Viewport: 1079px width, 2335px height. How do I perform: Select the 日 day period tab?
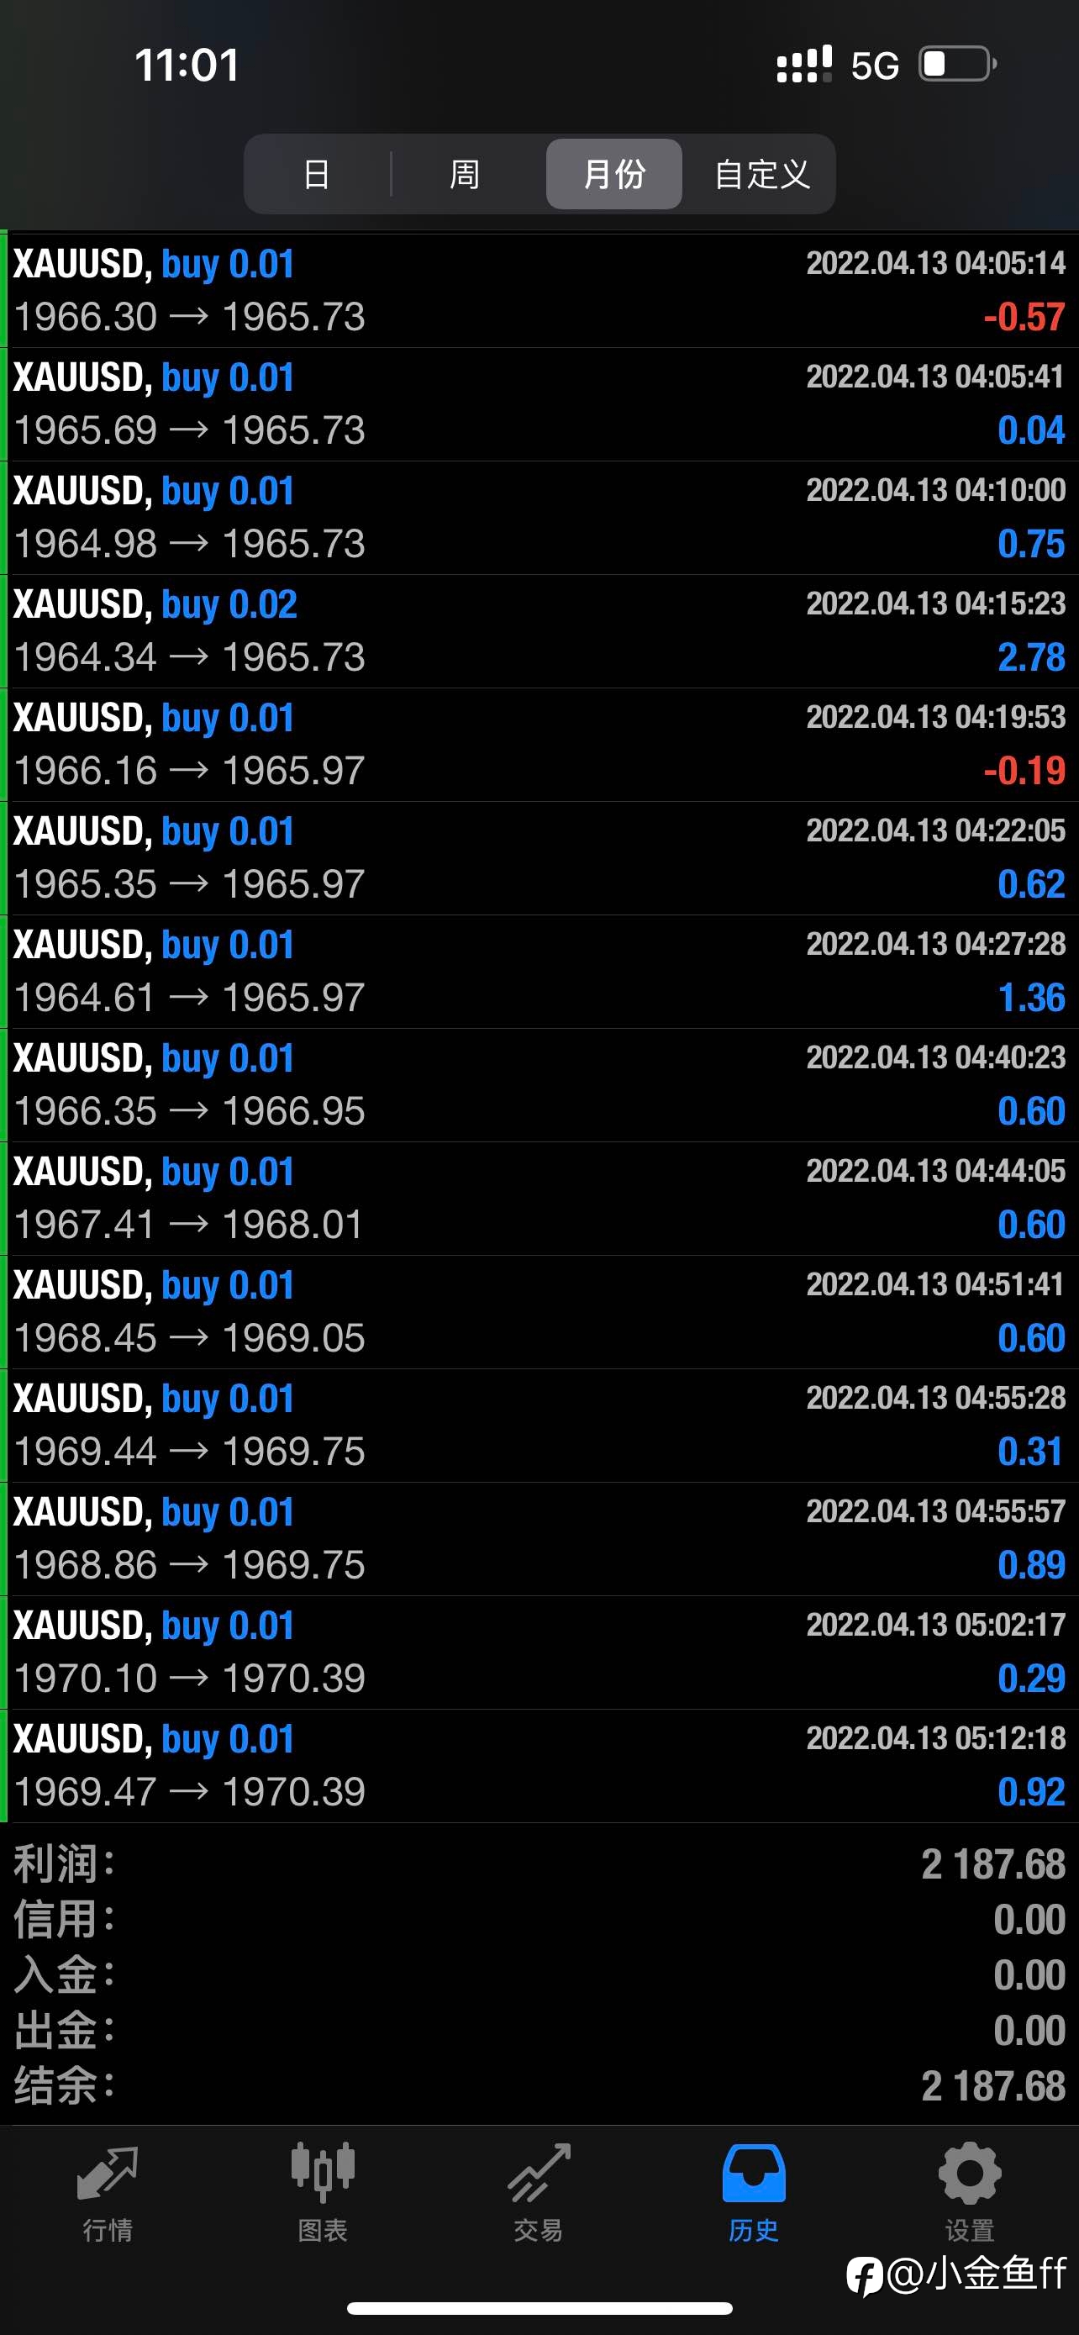click(317, 174)
